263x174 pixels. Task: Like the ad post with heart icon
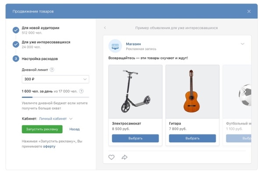(111, 157)
